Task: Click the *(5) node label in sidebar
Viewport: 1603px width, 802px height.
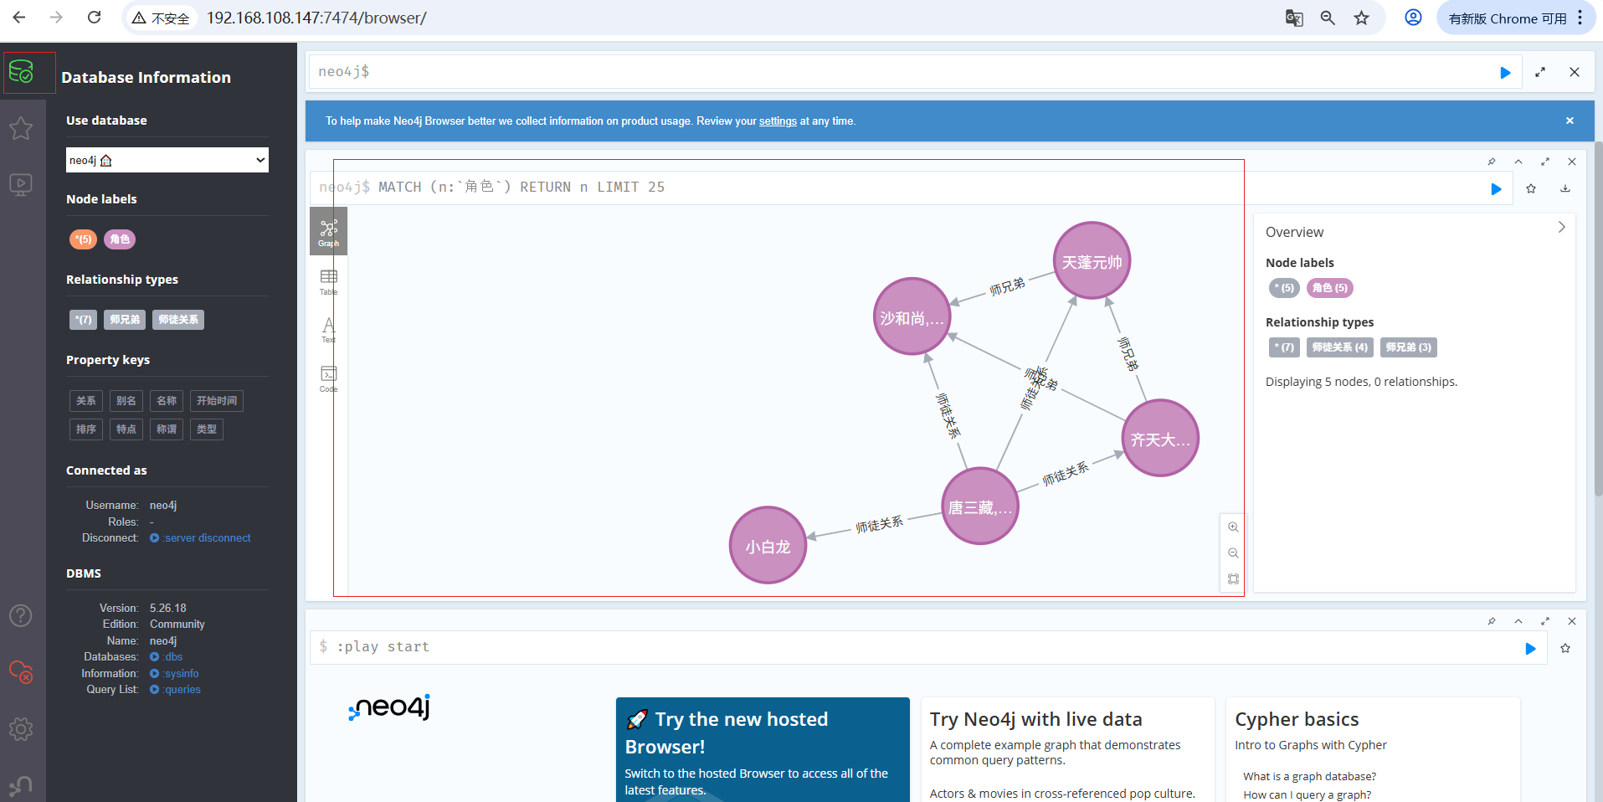Action: pos(83,239)
